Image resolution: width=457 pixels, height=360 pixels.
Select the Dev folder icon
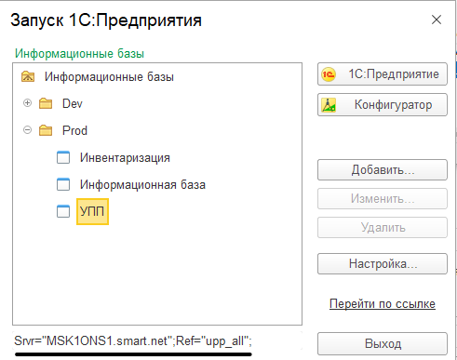tap(46, 103)
